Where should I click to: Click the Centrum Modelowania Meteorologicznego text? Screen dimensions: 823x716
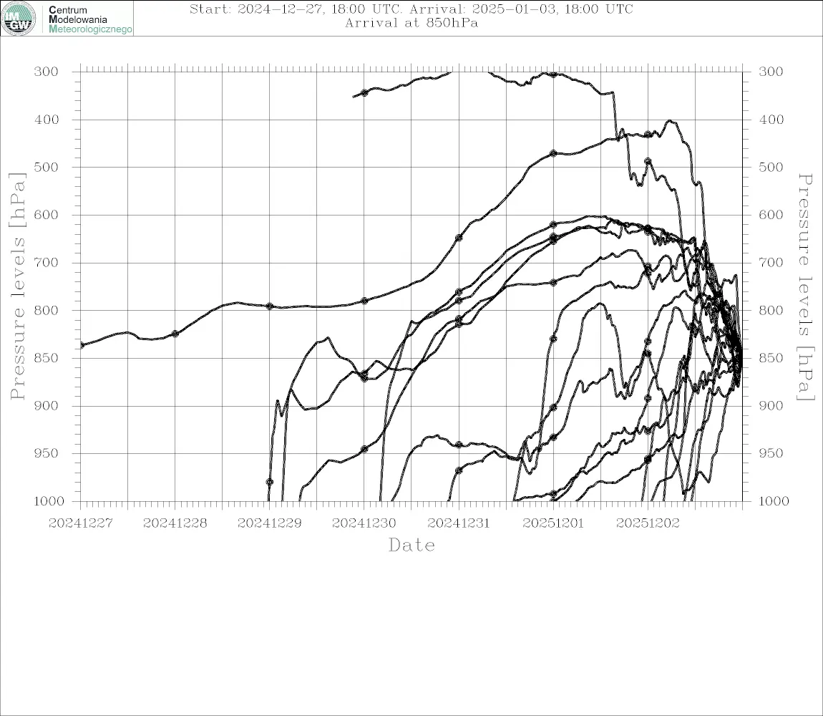click(90, 19)
